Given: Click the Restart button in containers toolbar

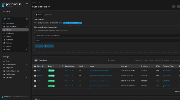Looking at the screenshot, I should [x=158, y=60].
